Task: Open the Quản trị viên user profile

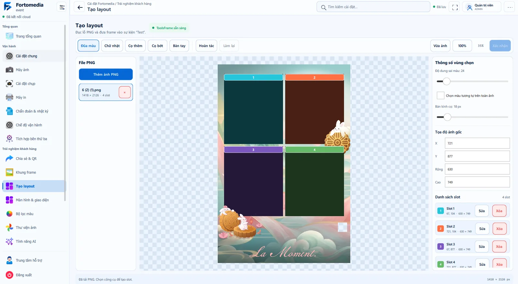Action: click(x=482, y=7)
